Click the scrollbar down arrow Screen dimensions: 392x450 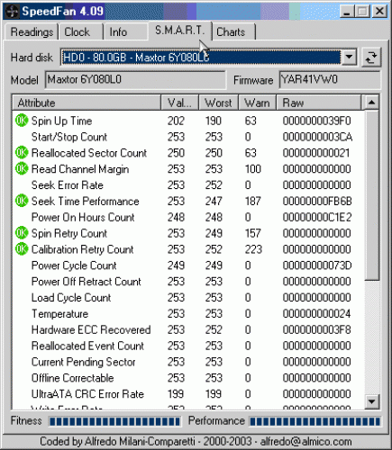pos(371,401)
